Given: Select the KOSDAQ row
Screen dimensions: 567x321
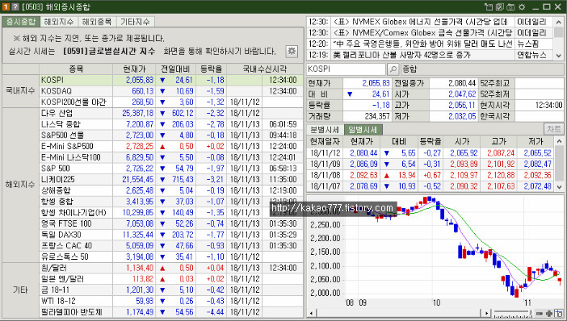Looking at the screenshot, I should 171,91.
